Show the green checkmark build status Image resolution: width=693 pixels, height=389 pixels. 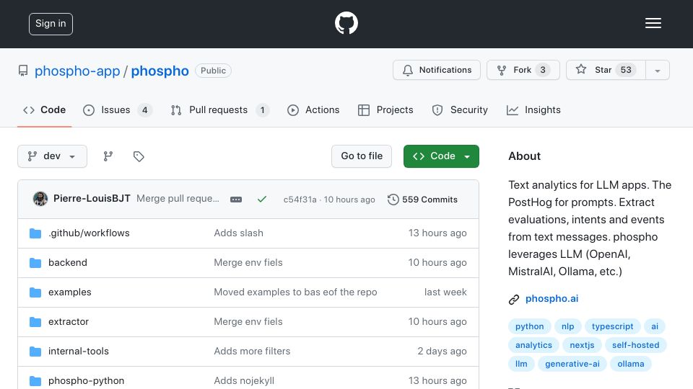[x=261, y=200]
